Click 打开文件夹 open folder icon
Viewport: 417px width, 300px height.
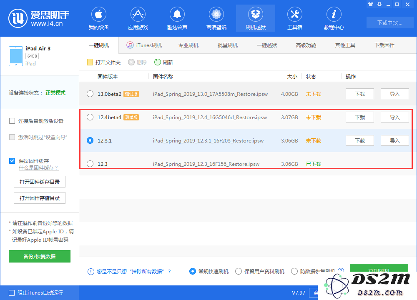coord(90,62)
